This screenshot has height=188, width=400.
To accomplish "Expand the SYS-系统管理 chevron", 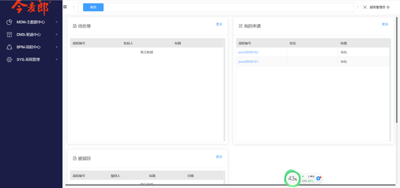I will point(56,59).
